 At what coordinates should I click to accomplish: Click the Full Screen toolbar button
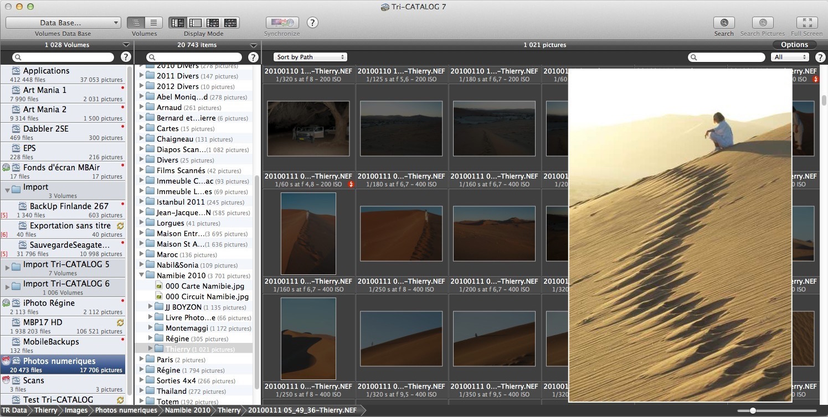pyautogui.click(x=807, y=23)
